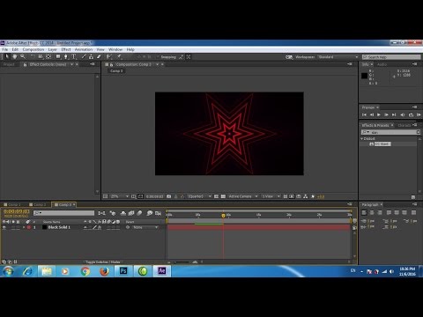Click the current time indicator in timeline ruler
The image size is (423, 317).
(223, 216)
